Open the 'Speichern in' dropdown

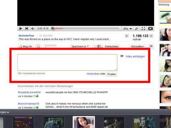[80, 46]
